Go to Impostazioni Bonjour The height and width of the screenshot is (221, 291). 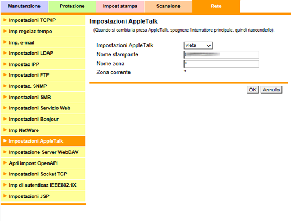43,119
